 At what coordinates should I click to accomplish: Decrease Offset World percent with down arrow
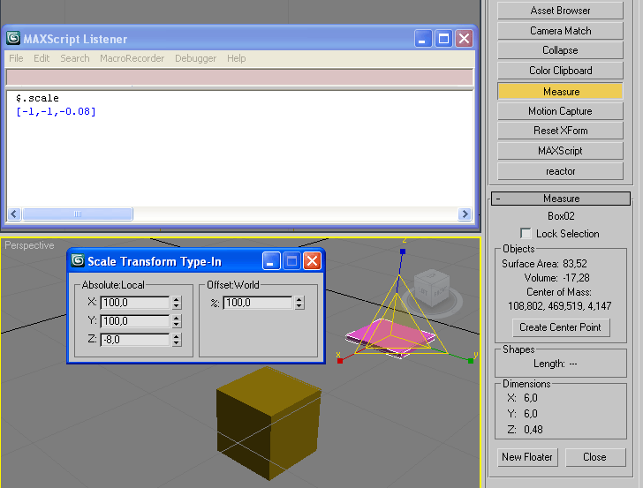tap(299, 306)
